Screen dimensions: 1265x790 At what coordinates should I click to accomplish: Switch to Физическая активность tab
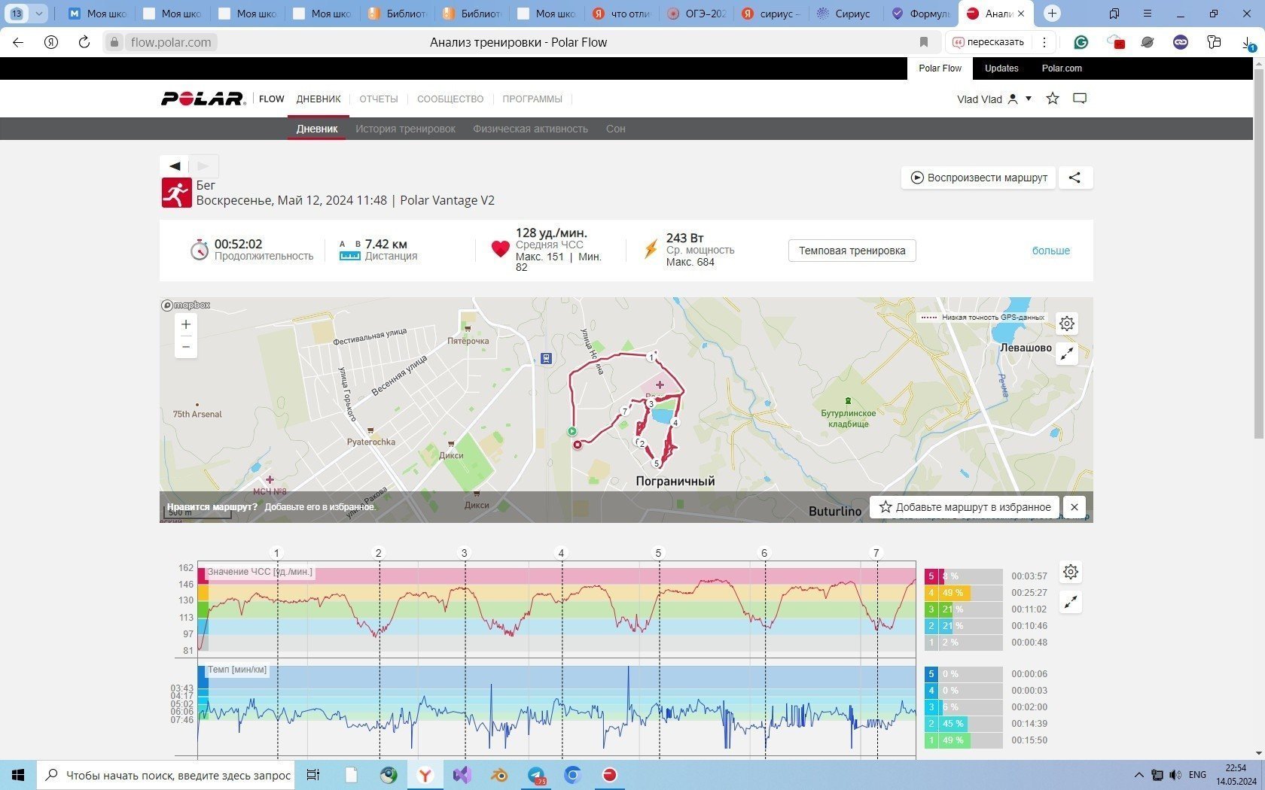coord(530,129)
